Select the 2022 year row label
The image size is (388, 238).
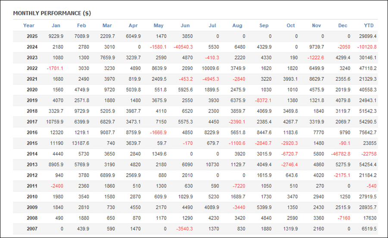(32, 68)
